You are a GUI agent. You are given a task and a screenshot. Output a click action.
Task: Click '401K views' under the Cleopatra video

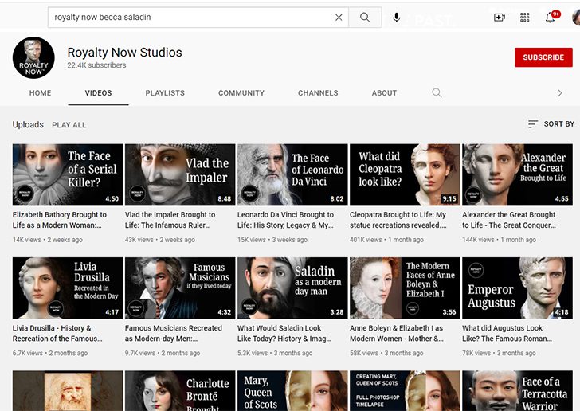pos(366,240)
